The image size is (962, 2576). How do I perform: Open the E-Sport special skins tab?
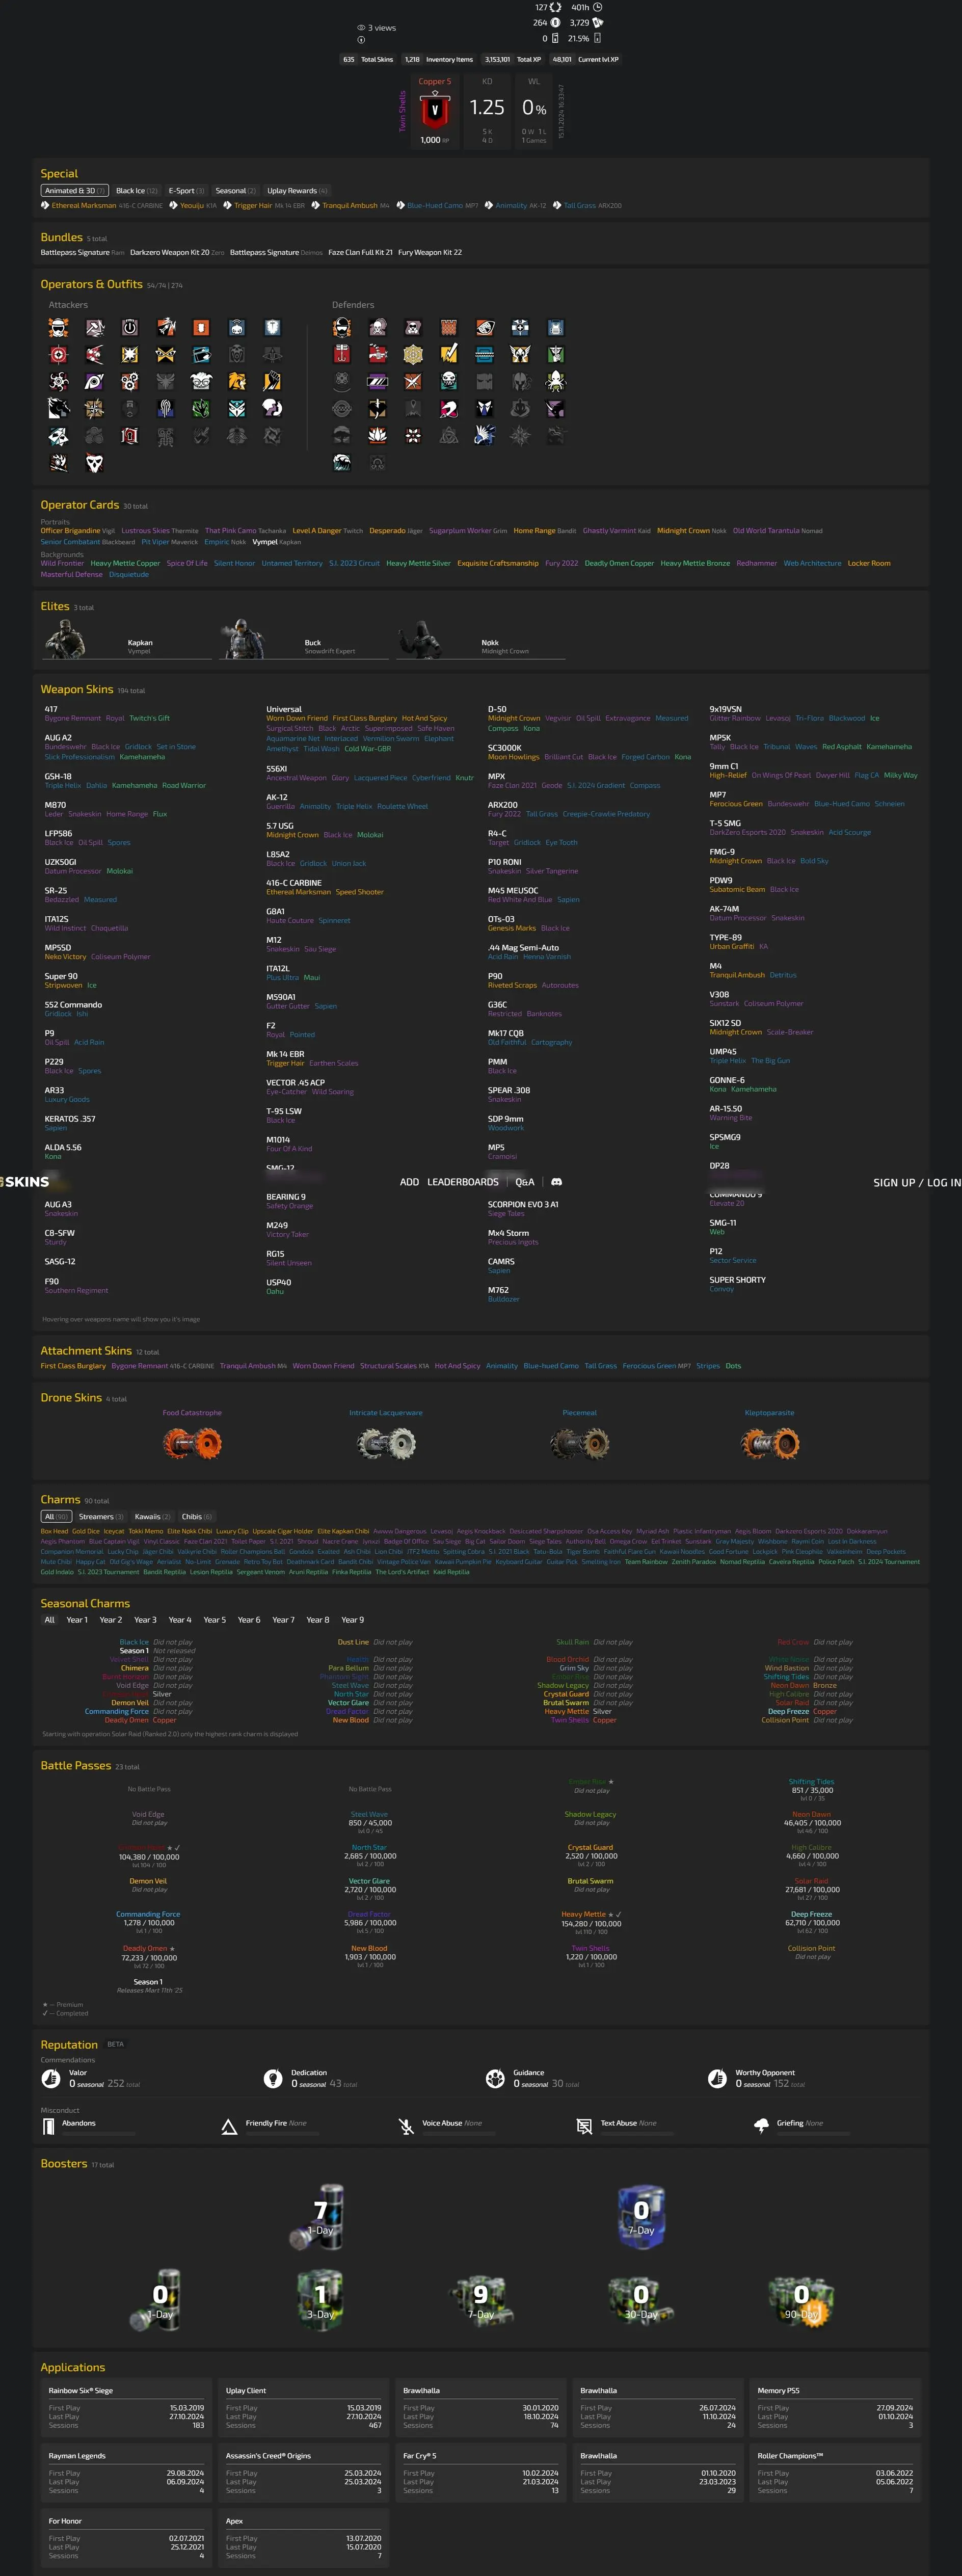tap(186, 191)
